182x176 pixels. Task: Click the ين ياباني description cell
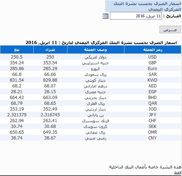click(96, 115)
